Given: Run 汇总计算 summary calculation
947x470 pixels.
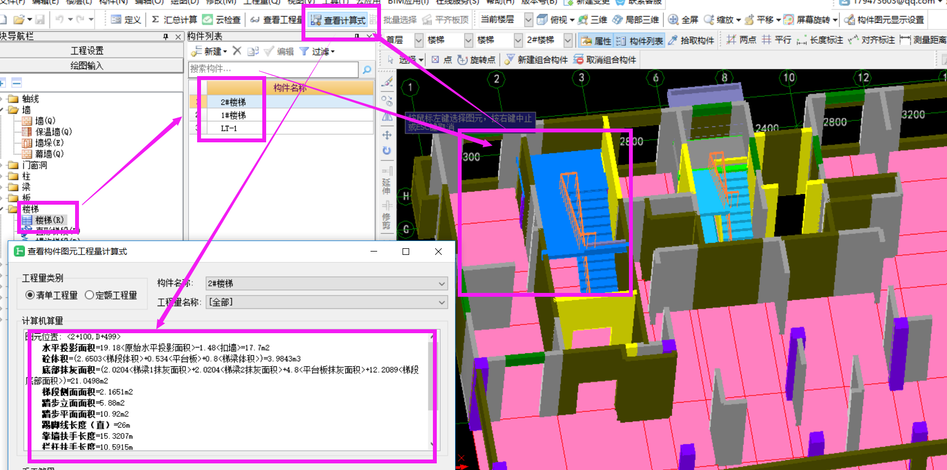Looking at the screenshot, I should pos(174,20).
